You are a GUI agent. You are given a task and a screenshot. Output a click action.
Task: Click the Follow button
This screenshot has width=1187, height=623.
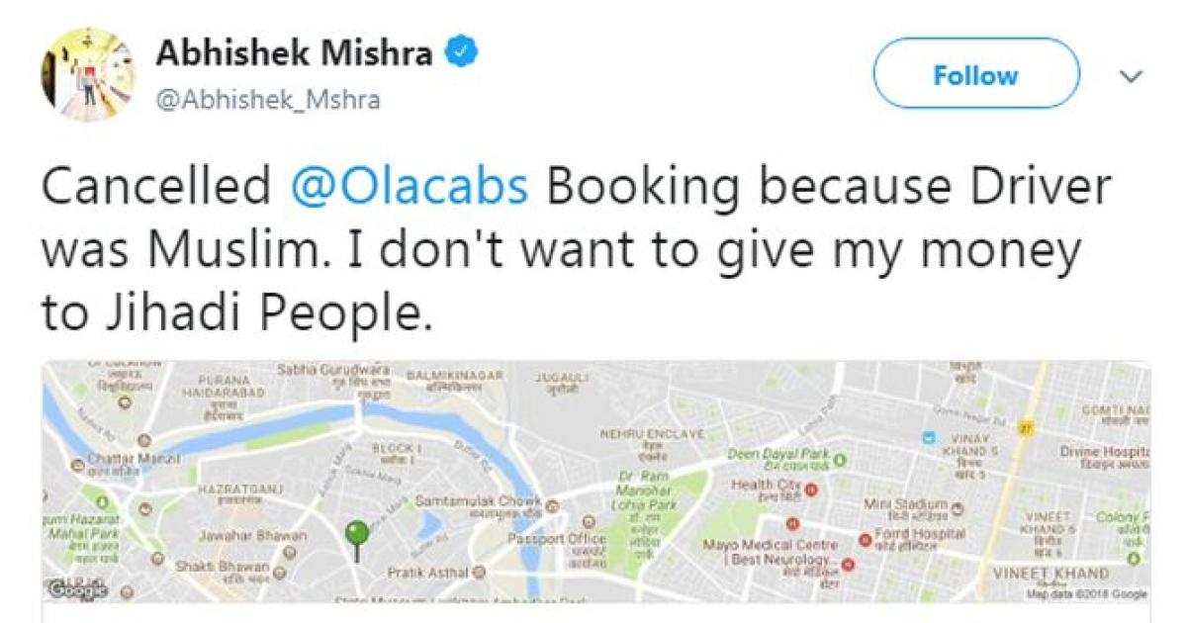[x=974, y=76]
